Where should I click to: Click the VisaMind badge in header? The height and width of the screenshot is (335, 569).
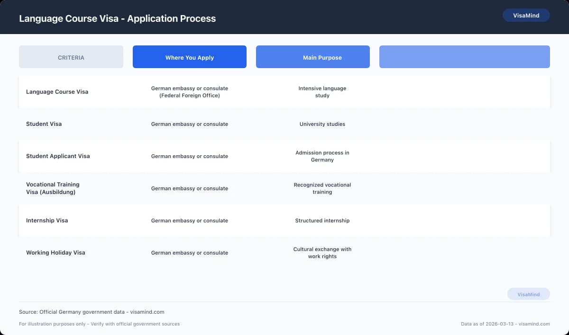(x=526, y=16)
